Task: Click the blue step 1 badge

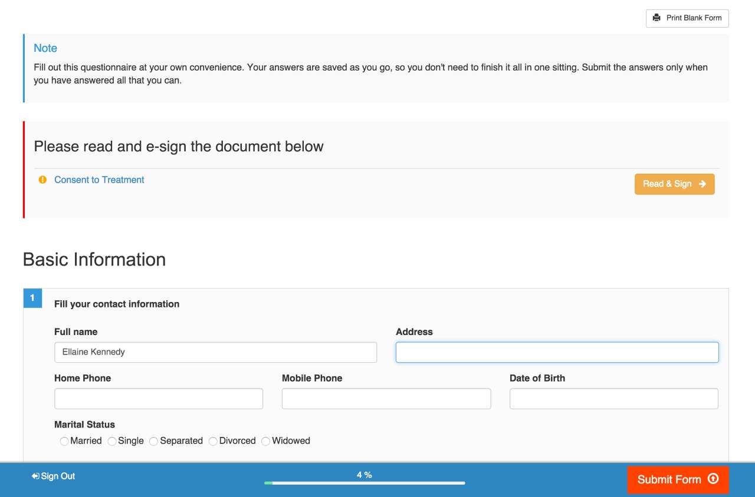Action: pyautogui.click(x=32, y=298)
